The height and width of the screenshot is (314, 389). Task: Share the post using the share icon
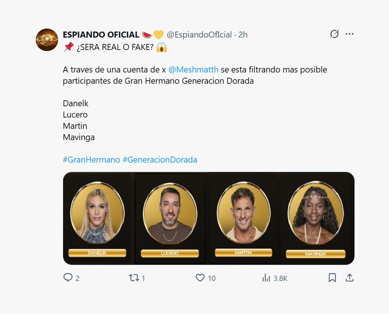tap(349, 278)
